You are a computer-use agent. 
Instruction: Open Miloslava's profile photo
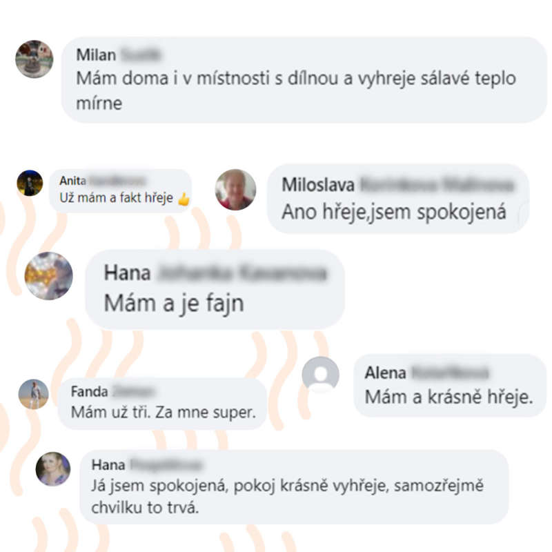point(235,190)
